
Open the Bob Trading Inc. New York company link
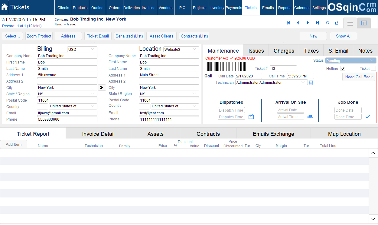(98, 19)
